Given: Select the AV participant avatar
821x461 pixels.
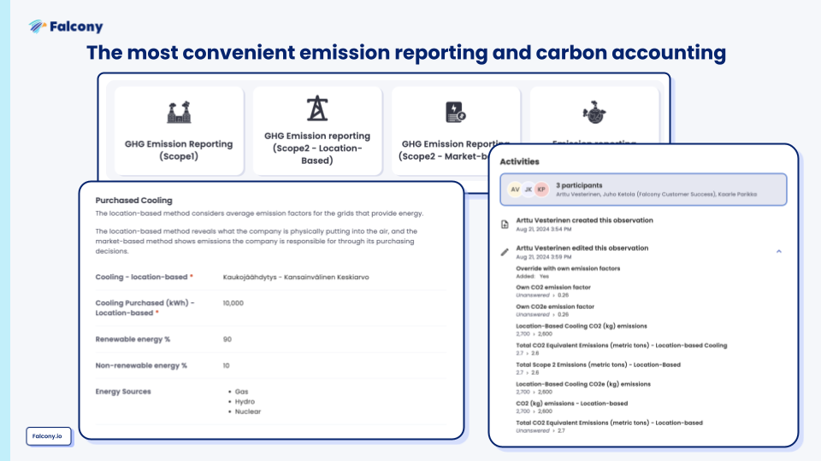Looking at the screenshot, I should pyautogui.click(x=515, y=190).
